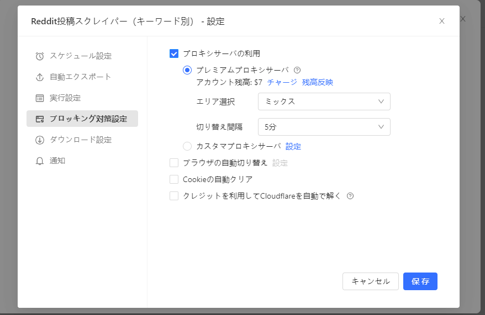The image size is (485, 315).
Task: Open the エリア選択 dropdown
Action: (x=324, y=102)
